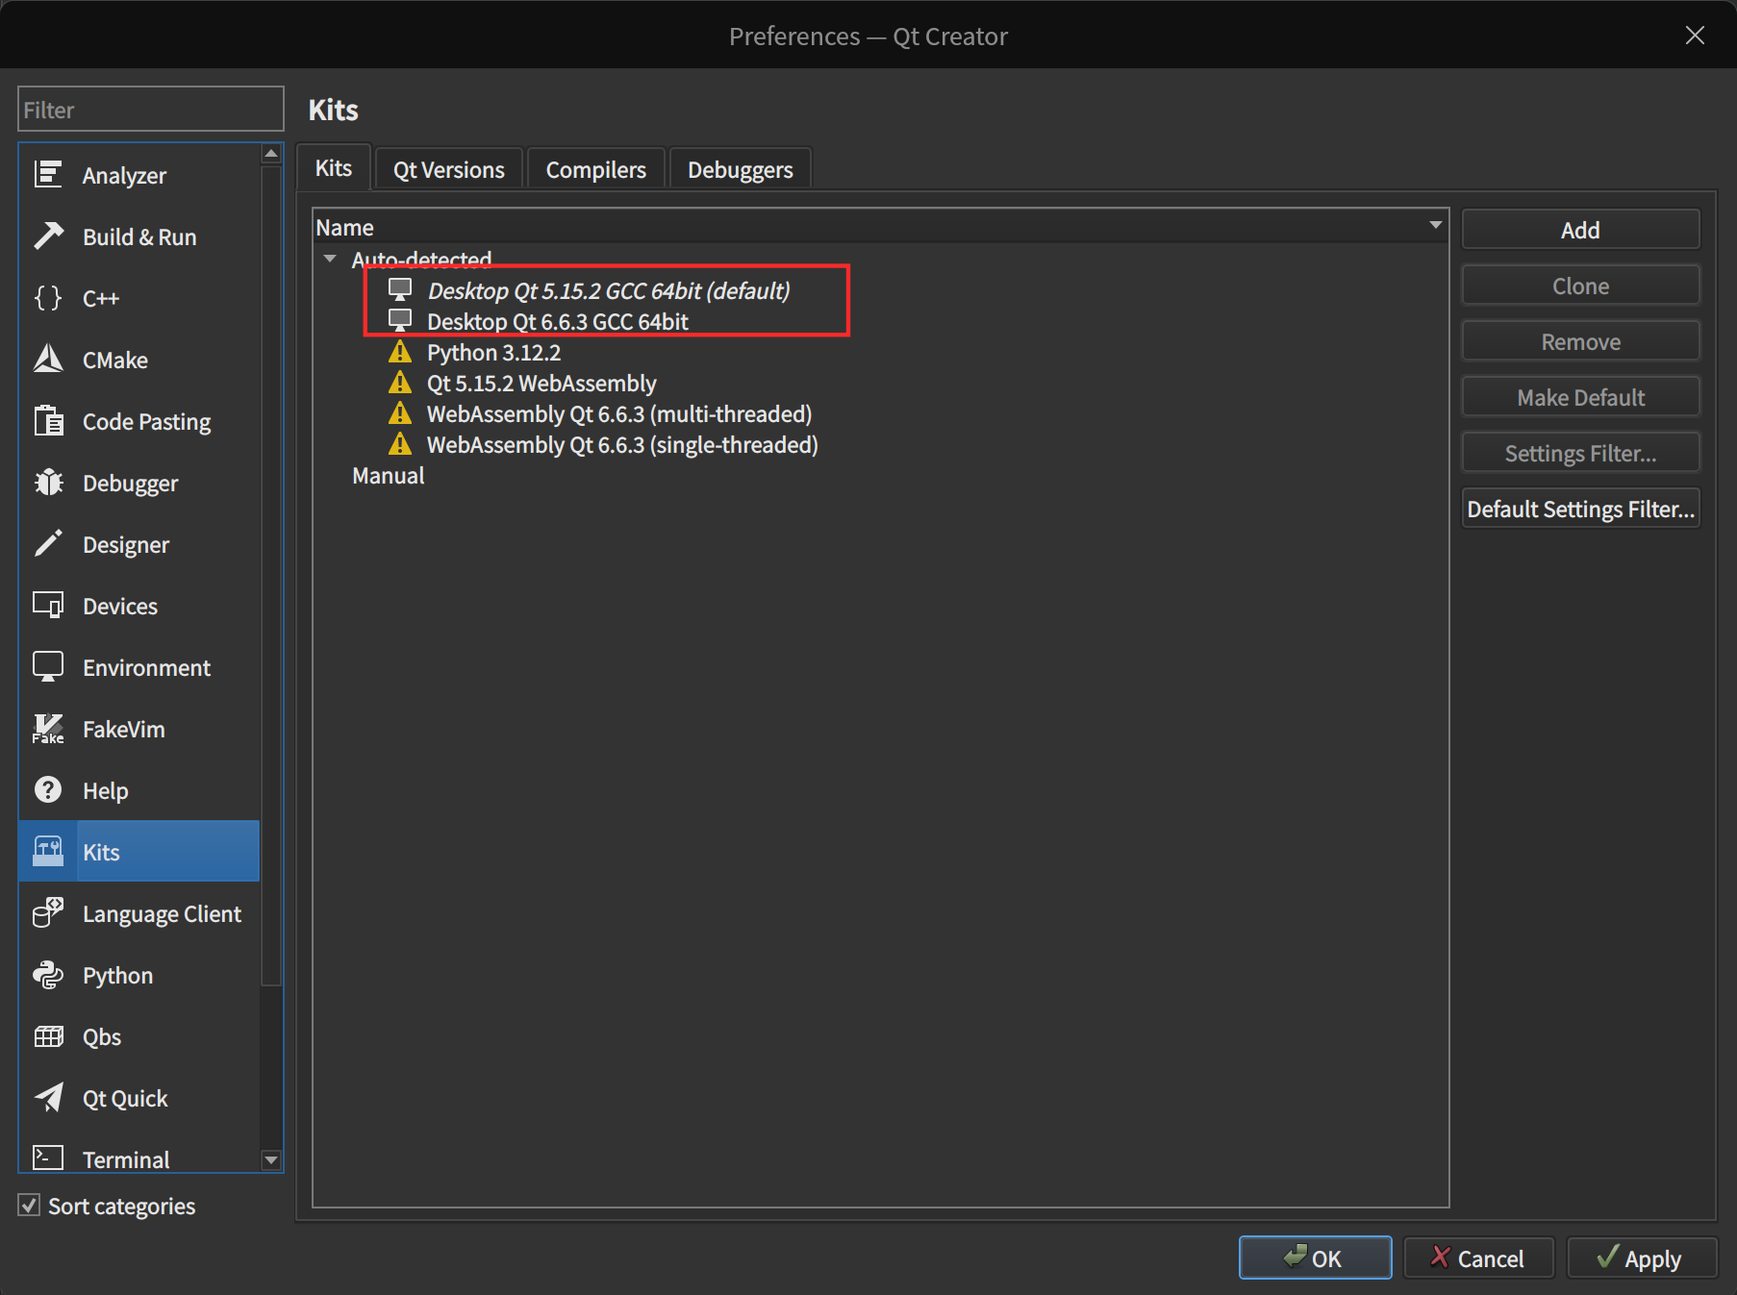Screen dimensions: 1737x1295
Task: Select the Kits tab
Action: coord(334,167)
